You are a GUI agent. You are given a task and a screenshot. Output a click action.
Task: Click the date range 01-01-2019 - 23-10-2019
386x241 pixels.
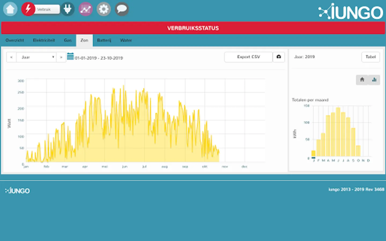[x=99, y=58]
